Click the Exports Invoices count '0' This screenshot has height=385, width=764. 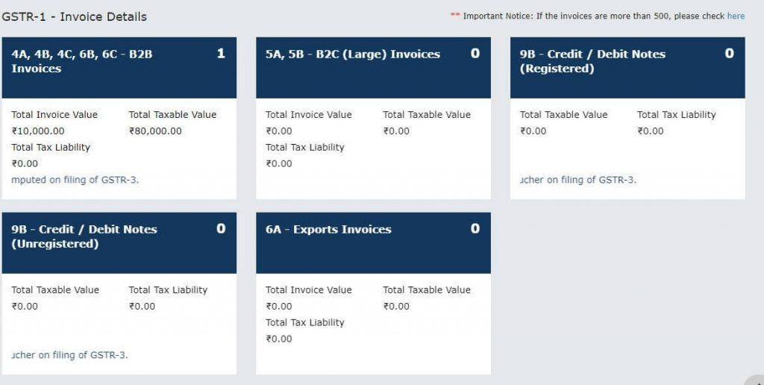pyautogui.click(x=475, y=229)
